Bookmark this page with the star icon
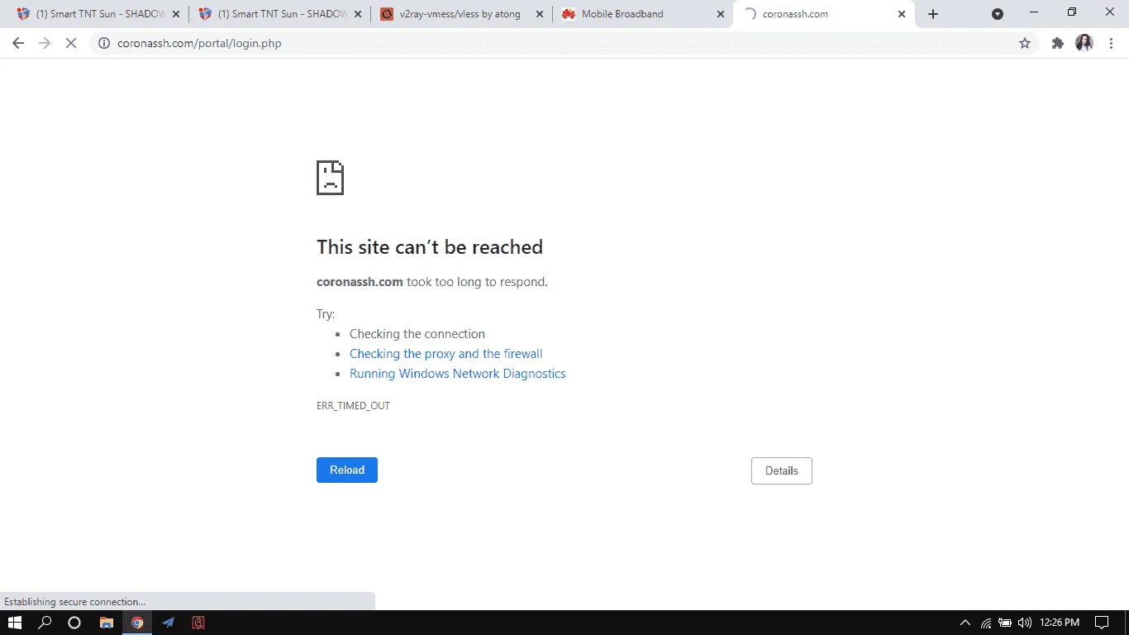Screen dimensions: 1129x635 click(1025, 43)
